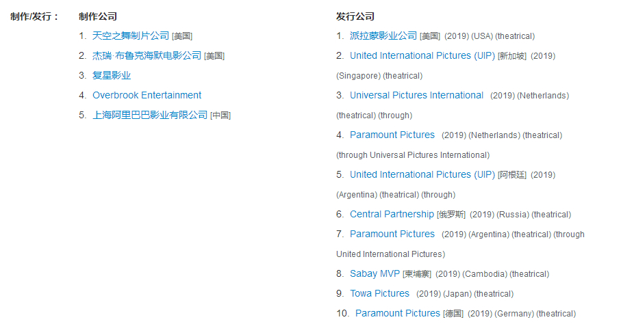Screen dimensions: 621x324
Task: Open the Central Partnership link
Action: click(392, 214)
